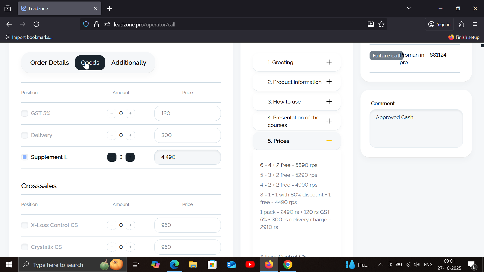484x272 pixels.
Task: Decrease Supplement L amount with minus button
Action: tap(112, 157)
